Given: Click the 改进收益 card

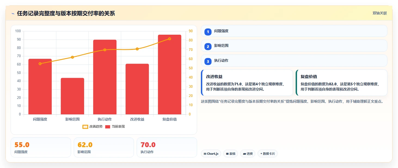Looking at the screenshot, I should (x=247, y=83).
